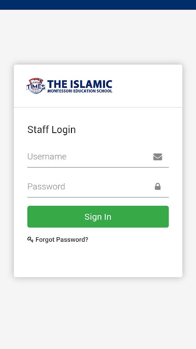196x349 pixels.
Task: Click the Montessori Education School subtitle
Action: click(80, 91)
